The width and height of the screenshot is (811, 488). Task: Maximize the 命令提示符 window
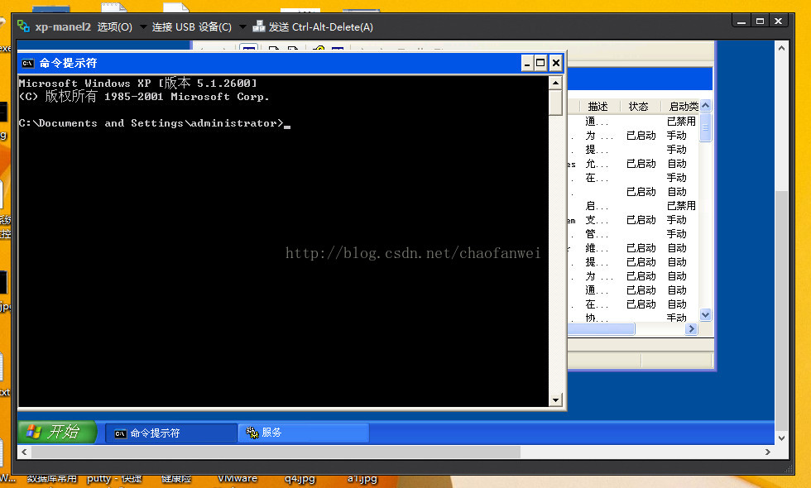[x=540, y=63]
